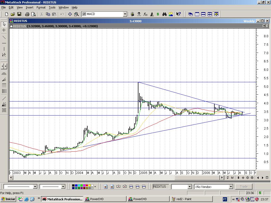Open the Indicator Builder f(x) icon
Viewport: 271px width, 203px height.
145,14
